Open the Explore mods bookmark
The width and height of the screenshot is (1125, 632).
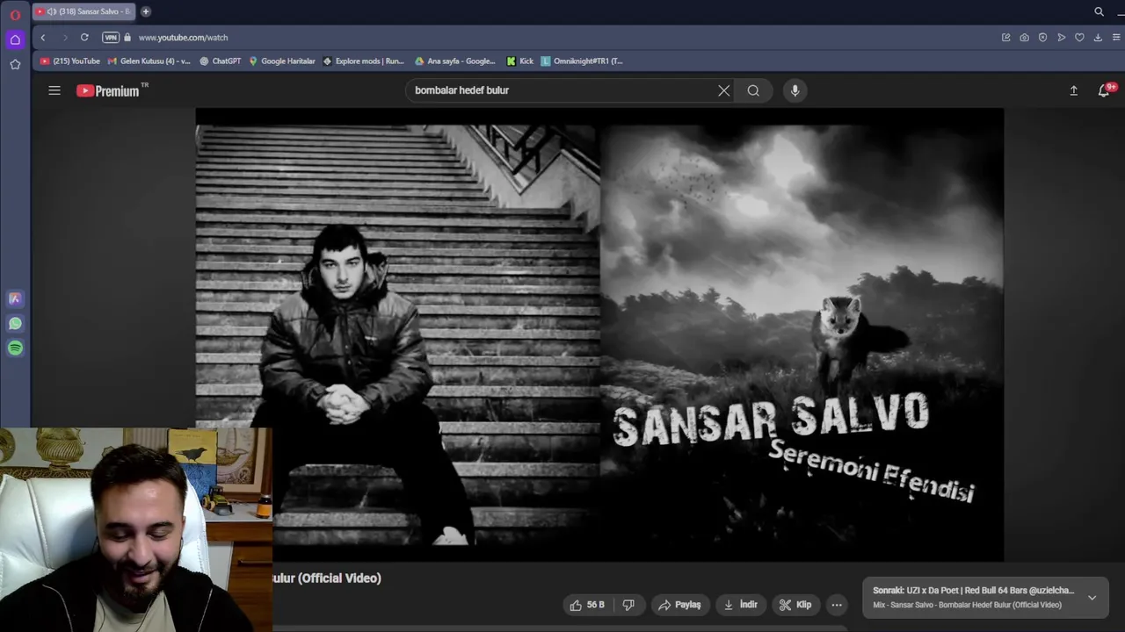pyautogui.click(x=364, y=61)
